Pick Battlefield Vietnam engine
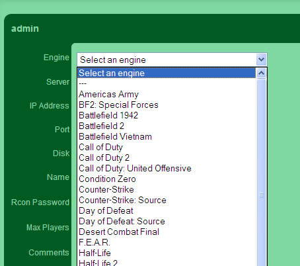This screenshot has width=300, height=266. 167,136
